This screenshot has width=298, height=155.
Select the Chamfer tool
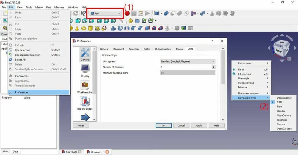click(x=140, y=28)
